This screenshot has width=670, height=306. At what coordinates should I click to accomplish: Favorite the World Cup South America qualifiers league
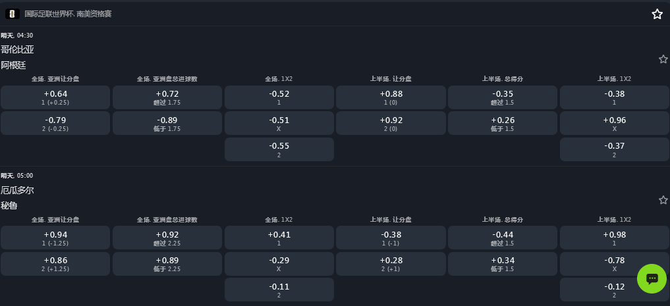coord(657,14)
